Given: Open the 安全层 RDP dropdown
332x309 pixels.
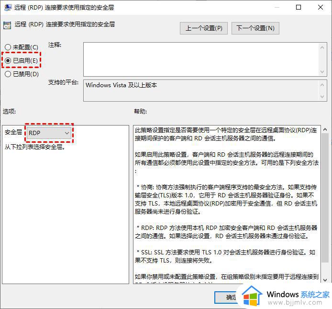Looking at the screenshot, I should pyautogui.click(x=49, y=133).
